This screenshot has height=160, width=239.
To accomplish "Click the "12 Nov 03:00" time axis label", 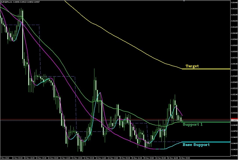I will tap(88, 158).
